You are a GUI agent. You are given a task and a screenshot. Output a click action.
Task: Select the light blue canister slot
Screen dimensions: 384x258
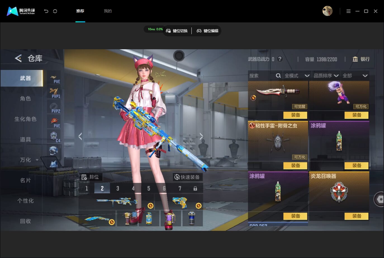tap(149, 218)
